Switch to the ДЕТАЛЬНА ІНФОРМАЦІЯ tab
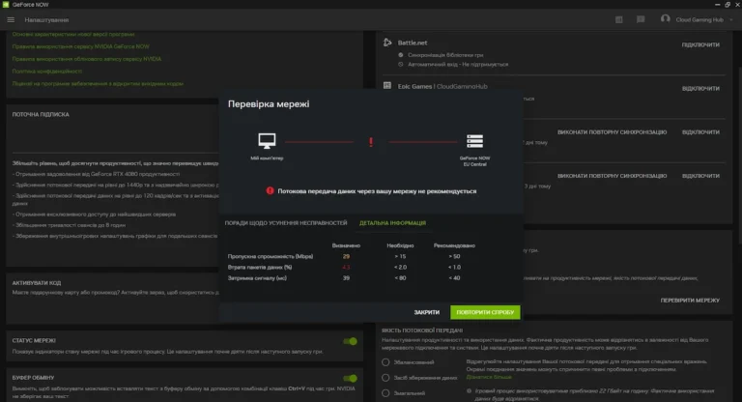742x402 pixels. 392,223
